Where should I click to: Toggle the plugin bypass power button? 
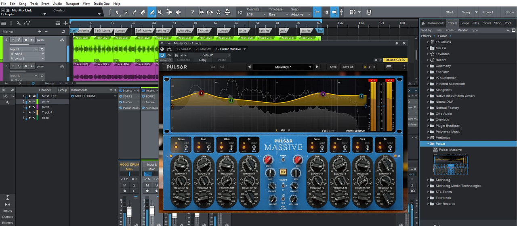(x=162, y=55)
